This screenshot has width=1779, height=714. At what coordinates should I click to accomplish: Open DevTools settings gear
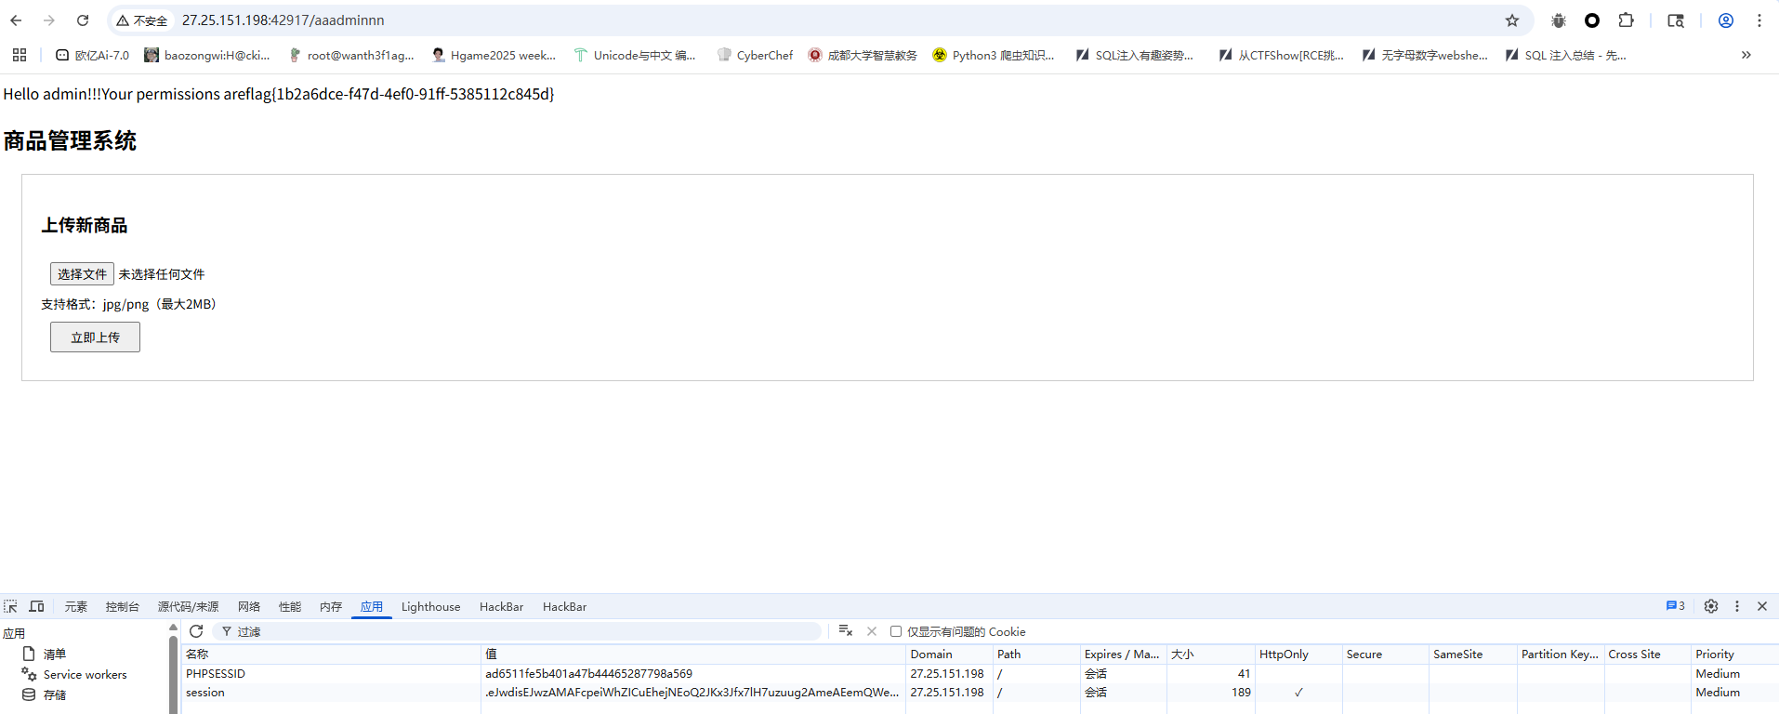point(1711,606)
